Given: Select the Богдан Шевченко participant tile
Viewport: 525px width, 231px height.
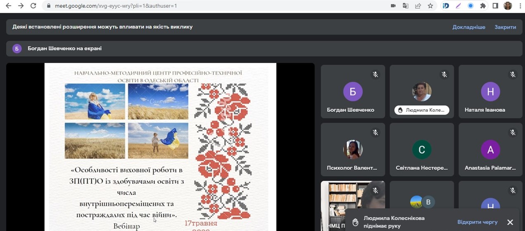Looking at the screenshot, I should point(353,92).
